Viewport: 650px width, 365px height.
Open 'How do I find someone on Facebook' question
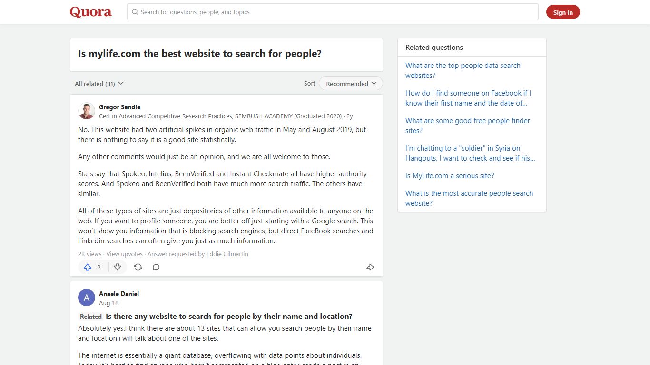coord(468,98)
